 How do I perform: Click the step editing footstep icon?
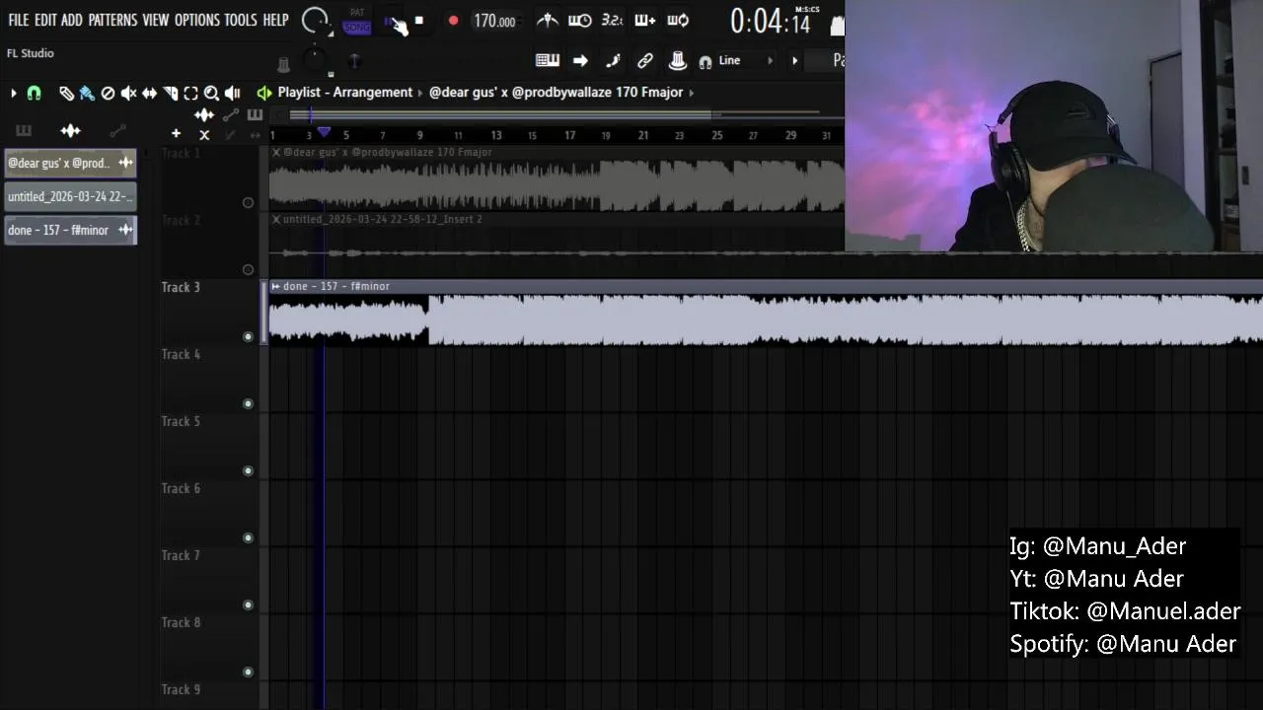[613, 60]
